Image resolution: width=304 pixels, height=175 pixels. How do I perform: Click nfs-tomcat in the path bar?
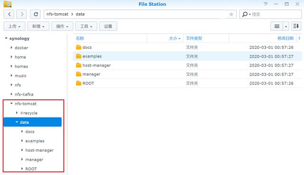(x=57, y=14)
